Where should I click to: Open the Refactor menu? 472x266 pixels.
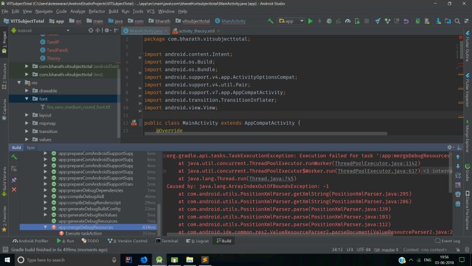click(x=97, y=11)
